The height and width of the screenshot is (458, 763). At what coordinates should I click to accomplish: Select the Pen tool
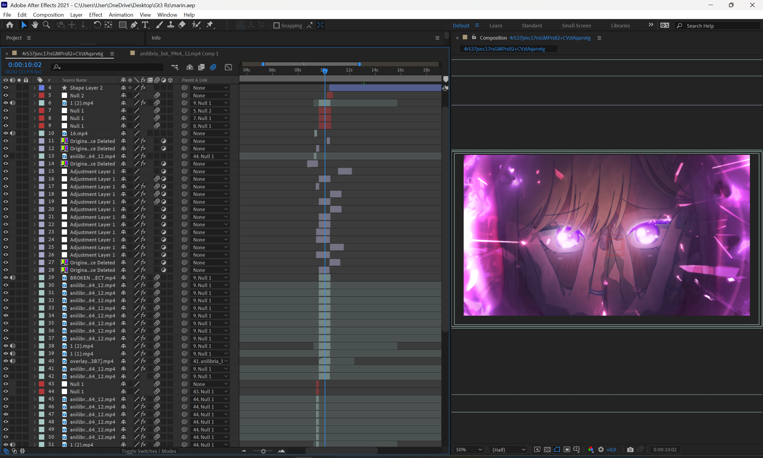point(134,25)
